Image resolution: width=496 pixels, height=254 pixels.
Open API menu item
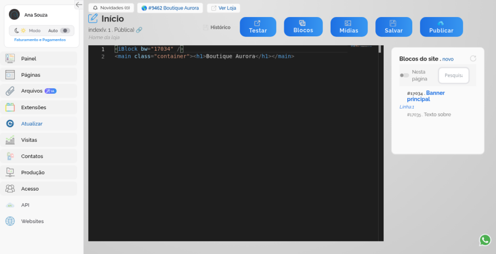pos(39,205)
